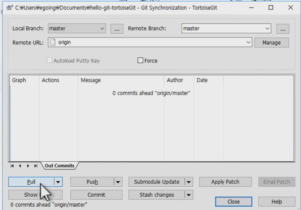Click the Actions column header
301x210 pixels.
click(x=59, y=80)
